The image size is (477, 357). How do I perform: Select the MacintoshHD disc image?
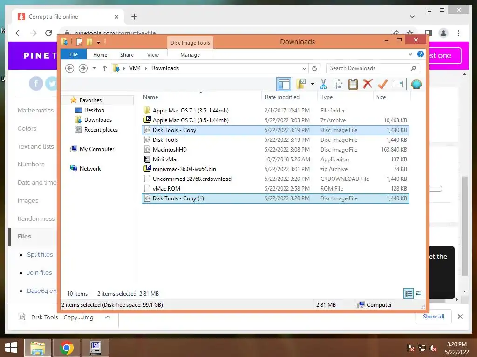click(x=275, y=149)
